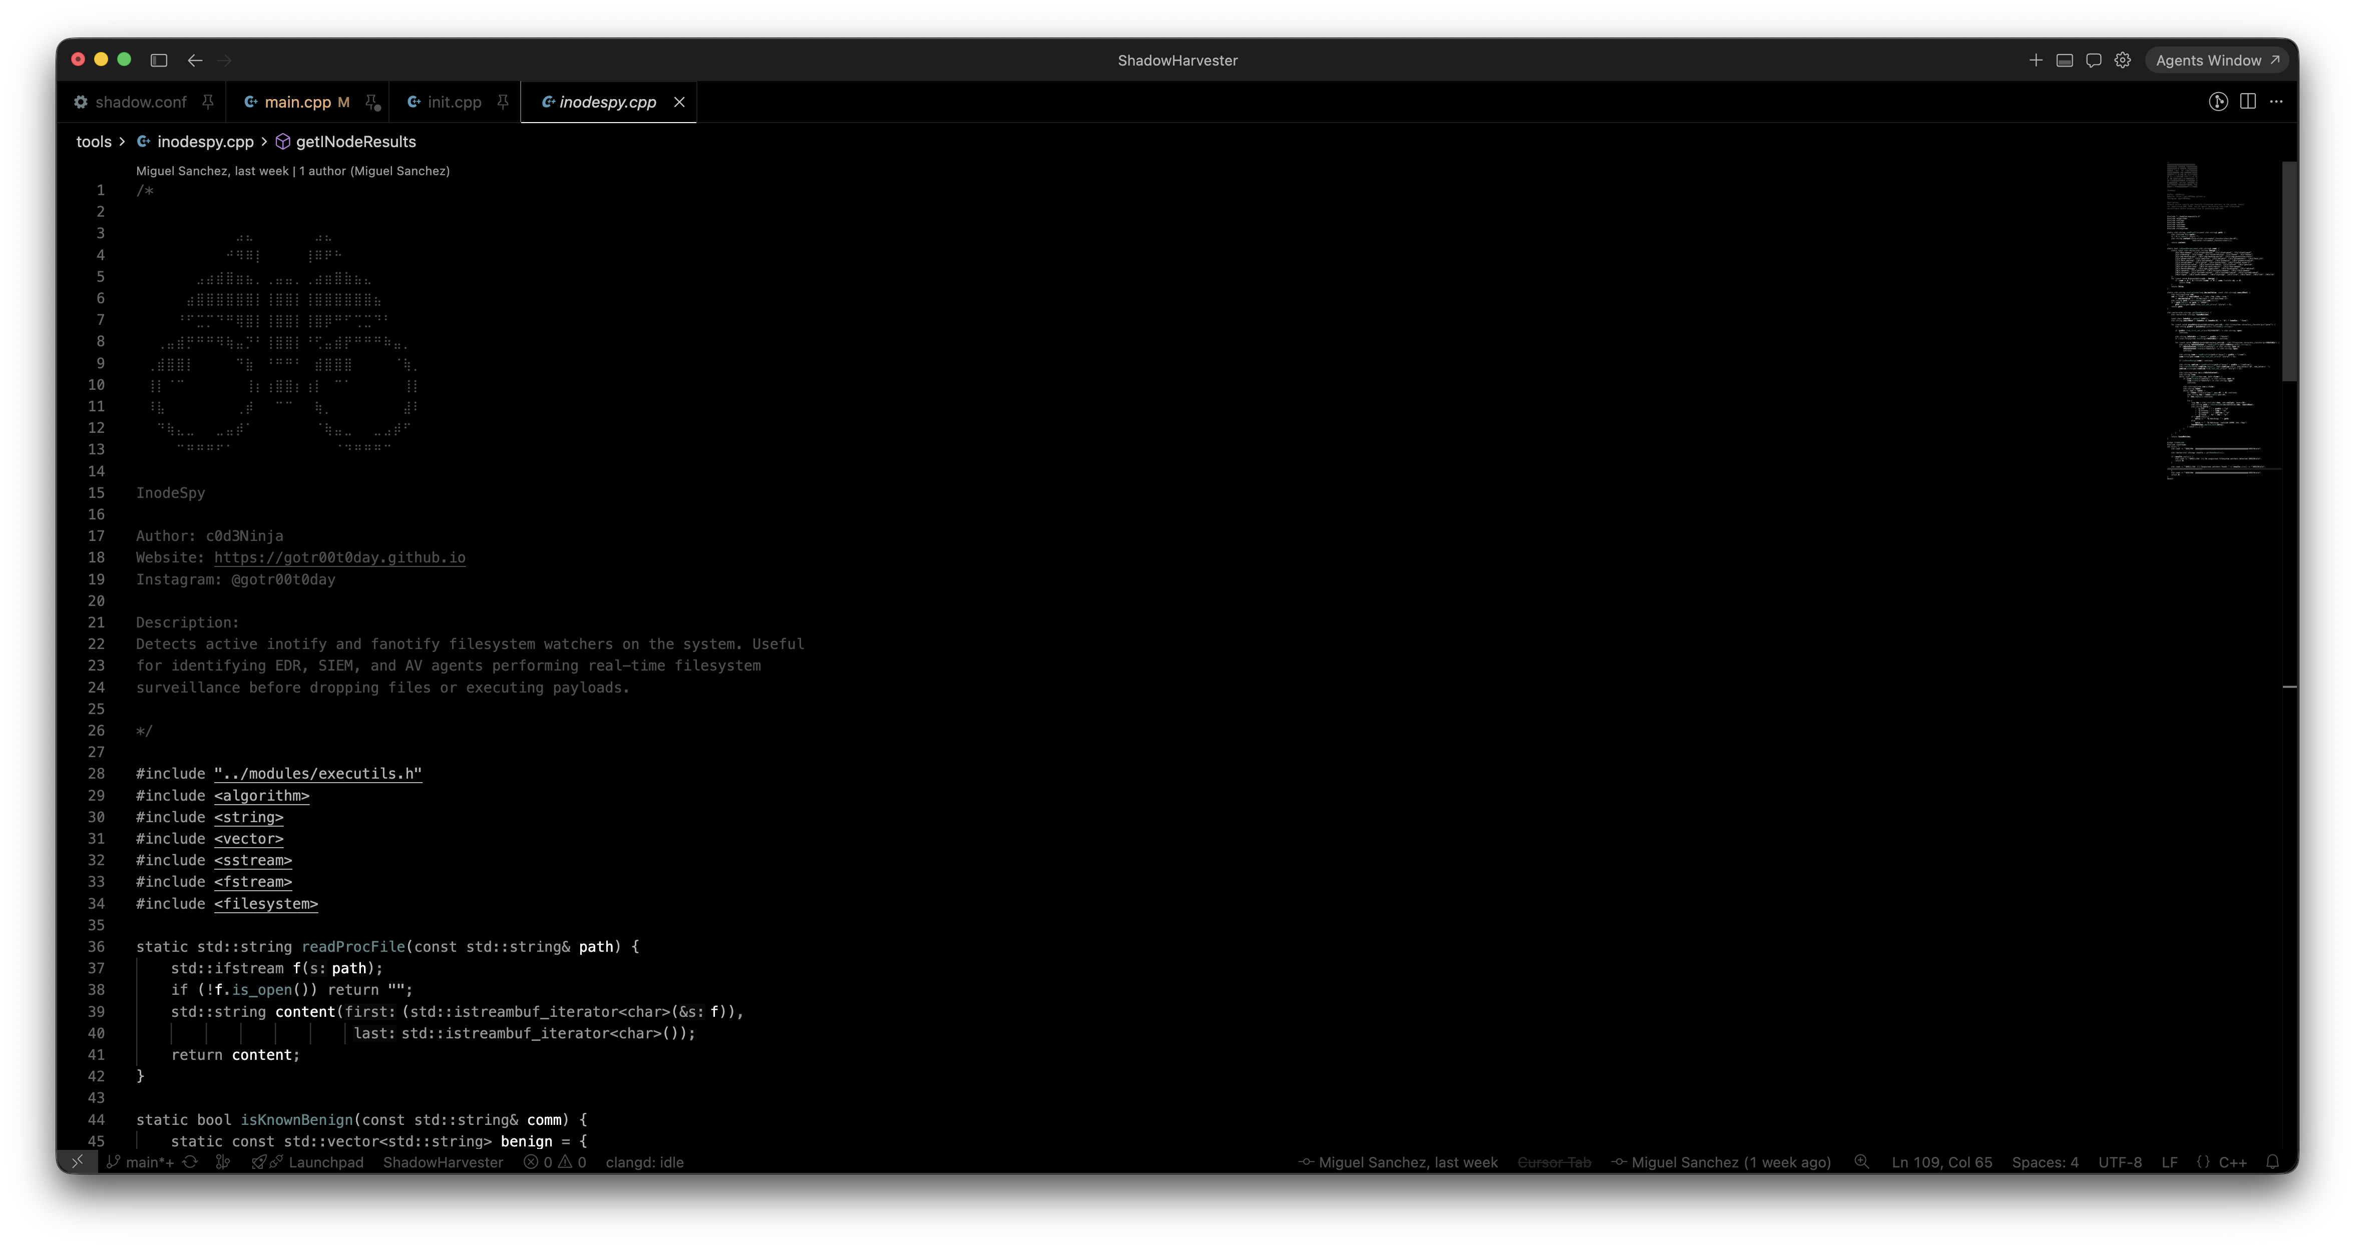Open the warnings count indicator
Screen dimensions: 2355x1248
coord(572,1162)
